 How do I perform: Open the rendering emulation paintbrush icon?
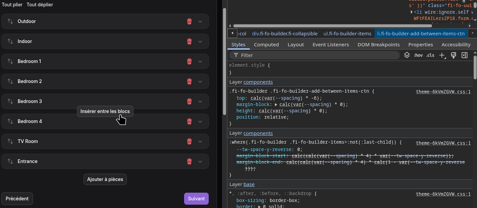453,55
